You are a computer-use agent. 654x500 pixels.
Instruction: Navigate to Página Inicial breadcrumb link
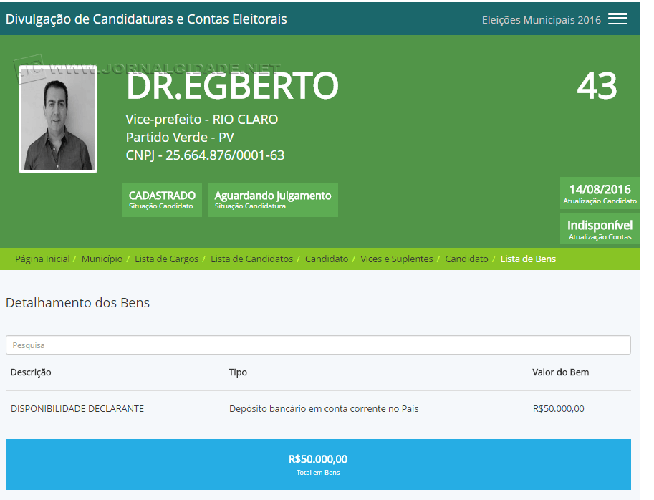[42, 259]
